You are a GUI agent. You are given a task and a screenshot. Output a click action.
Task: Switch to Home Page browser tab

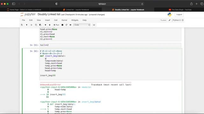pyautogui.click(x=25, y=10)
